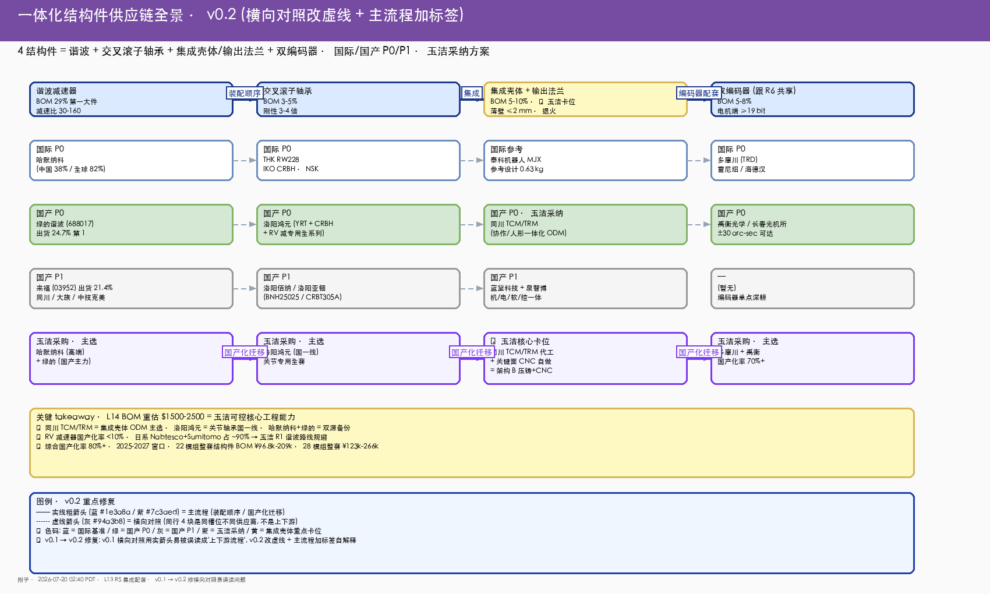Click the 国产 P1 来福 (03952) card
Viewport: 990px width, 594px height.
click(131, 288)
